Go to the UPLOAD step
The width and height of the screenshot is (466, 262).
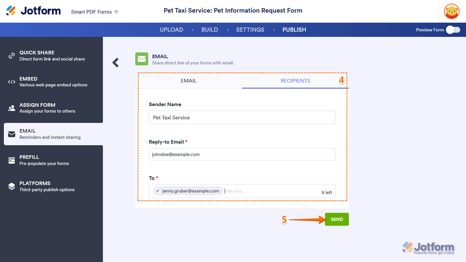tap(172, 30)
